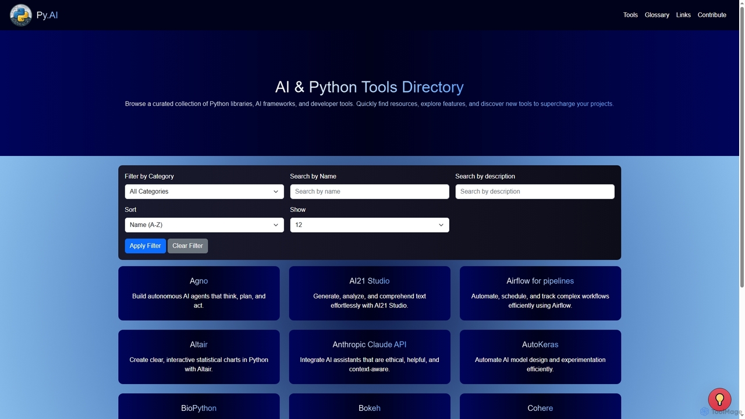Screen dimensions: 745x419
Task: Click the red lightbulb floating button
Action: click(x=719, y=400)
